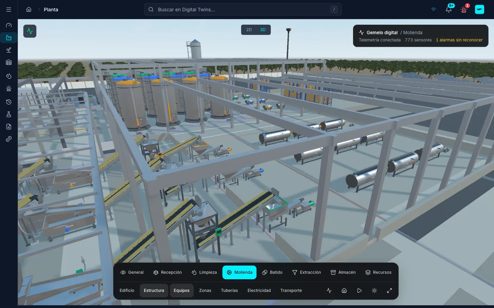Open the laboratory flask icon in sidebar
494x308 pixels.
coord(9,114)
